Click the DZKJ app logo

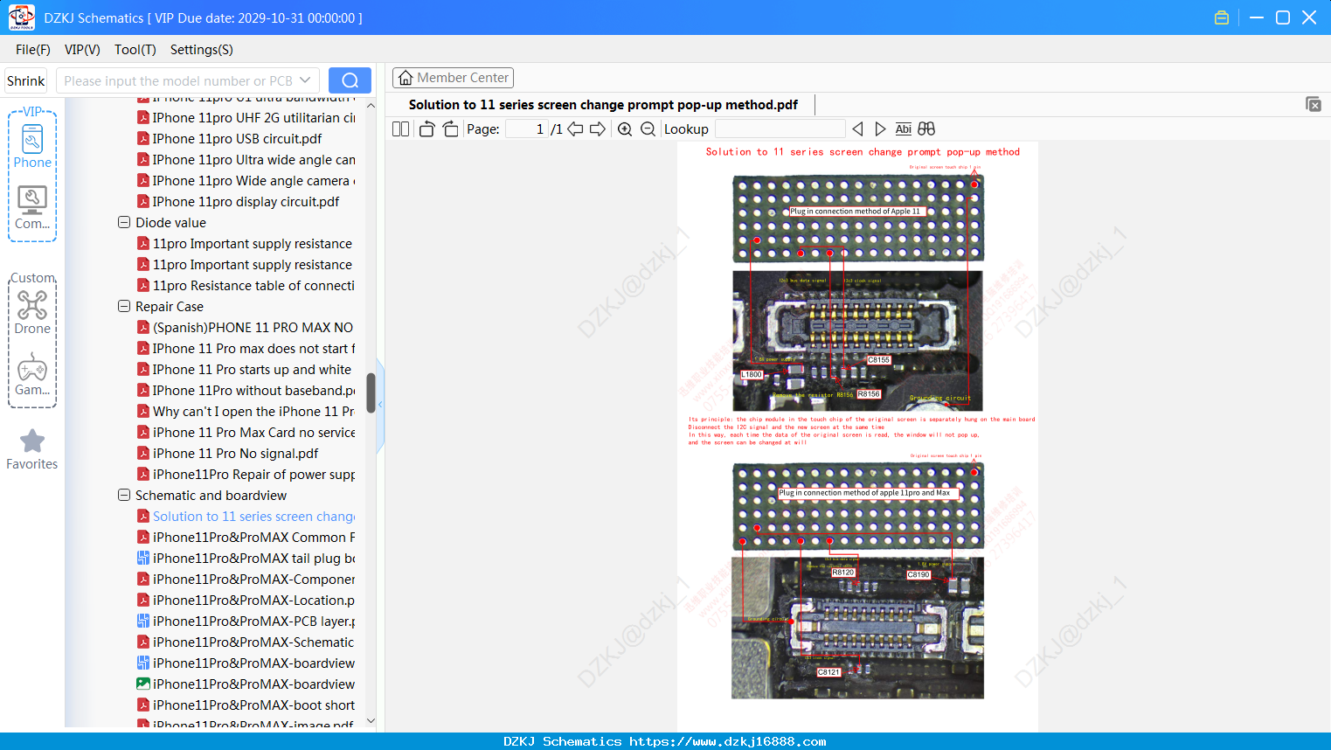coord(21,17)
